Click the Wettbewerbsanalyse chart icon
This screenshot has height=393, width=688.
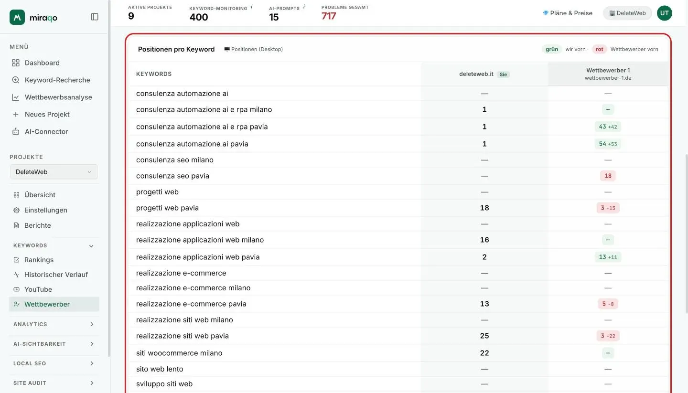[x=16, y=97]
